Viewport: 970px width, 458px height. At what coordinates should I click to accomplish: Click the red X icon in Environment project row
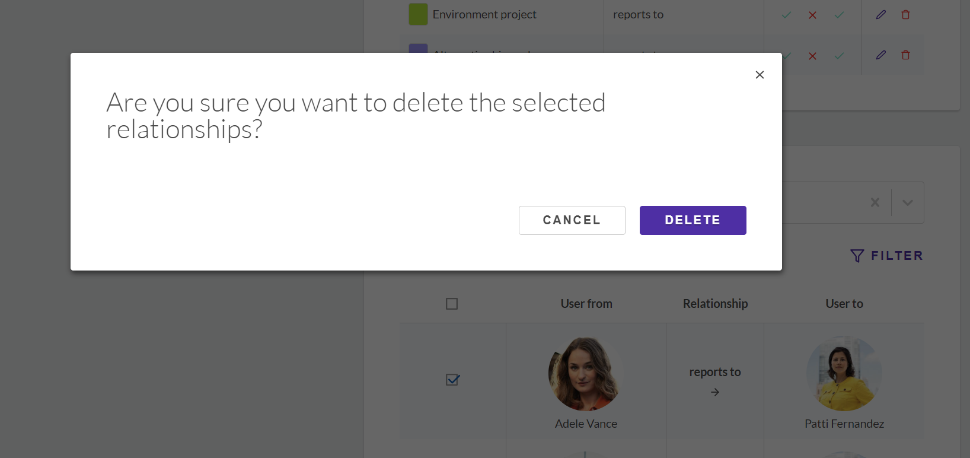[x=812, y=15]
